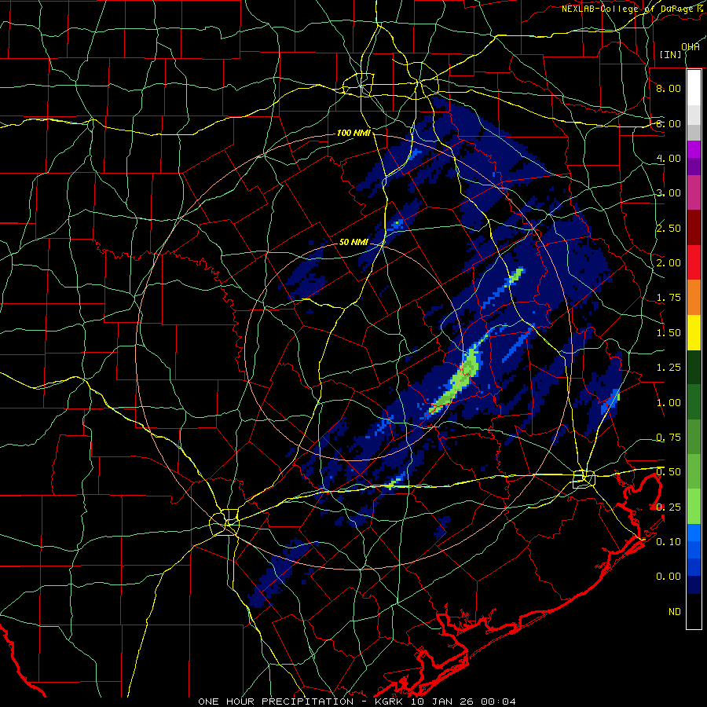This screenshot has width=707, height=707.
Task: Click the 100 NMI range ring label
Action: (353, 133)
